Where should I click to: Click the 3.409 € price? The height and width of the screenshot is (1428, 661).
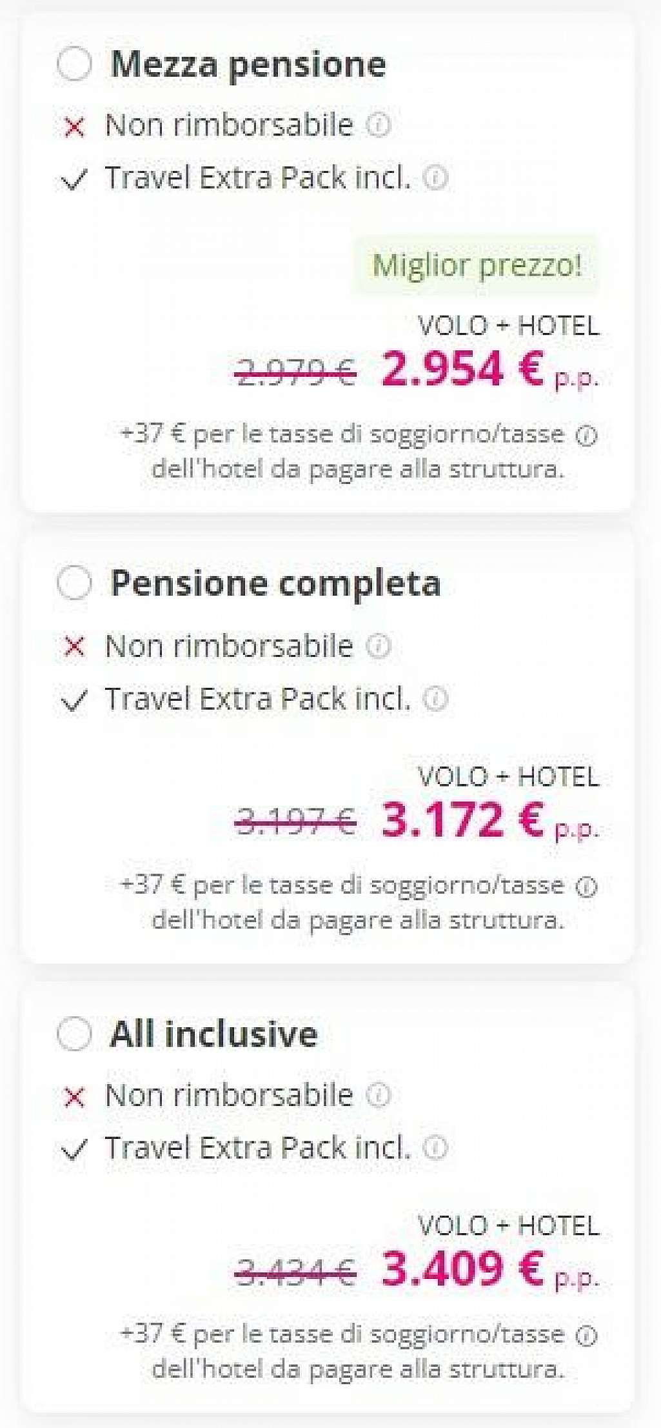tap(462, 1269)
